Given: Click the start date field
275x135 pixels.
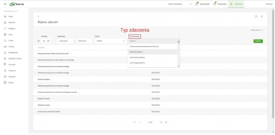Looking at the screenshot, I should click(65, 41).
